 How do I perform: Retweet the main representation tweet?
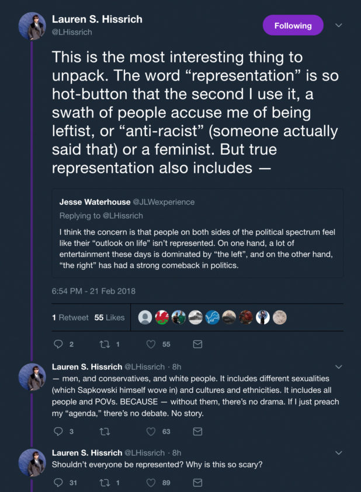point(105,344)
